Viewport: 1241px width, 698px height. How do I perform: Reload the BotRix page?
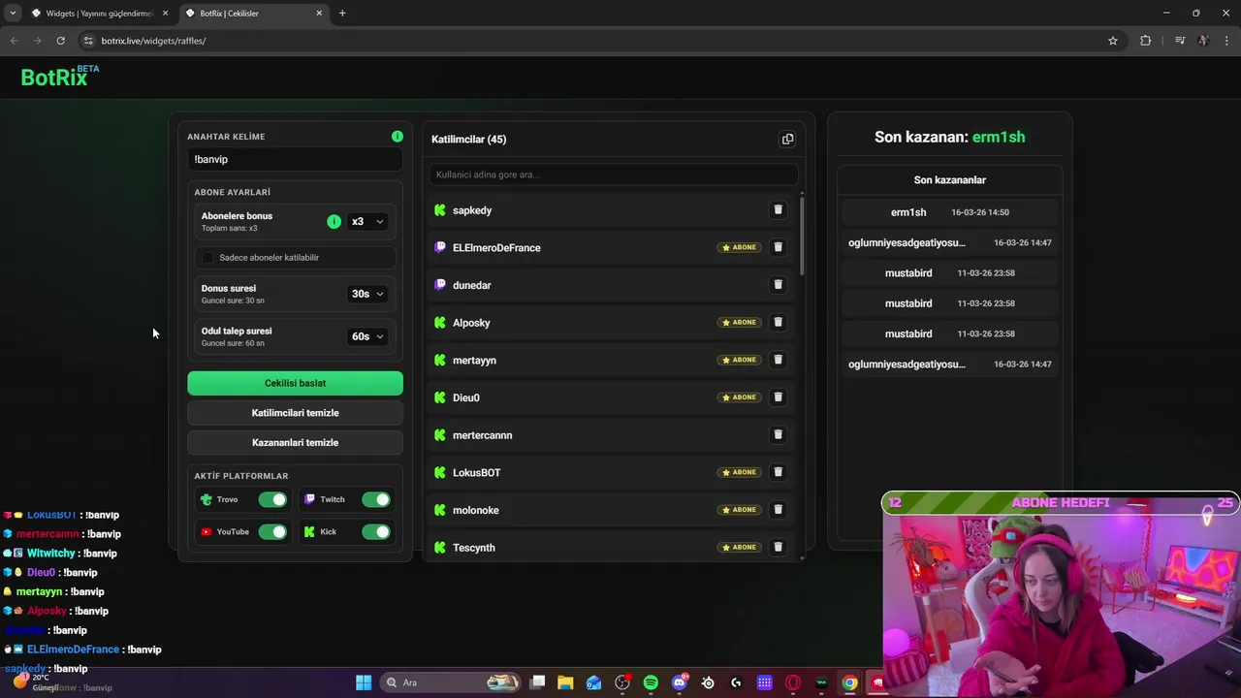[60, 41]
